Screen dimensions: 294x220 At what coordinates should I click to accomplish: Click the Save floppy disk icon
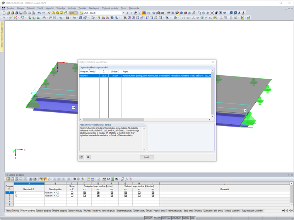click(21, 13)
